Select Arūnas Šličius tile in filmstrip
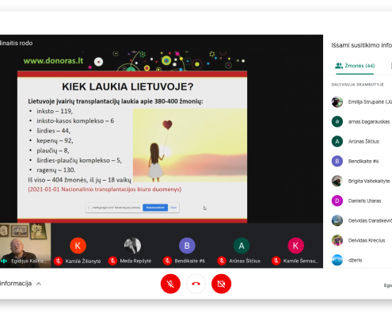This screenshot has height=317, width=392. pyautogui.click(x=242, y=246)
